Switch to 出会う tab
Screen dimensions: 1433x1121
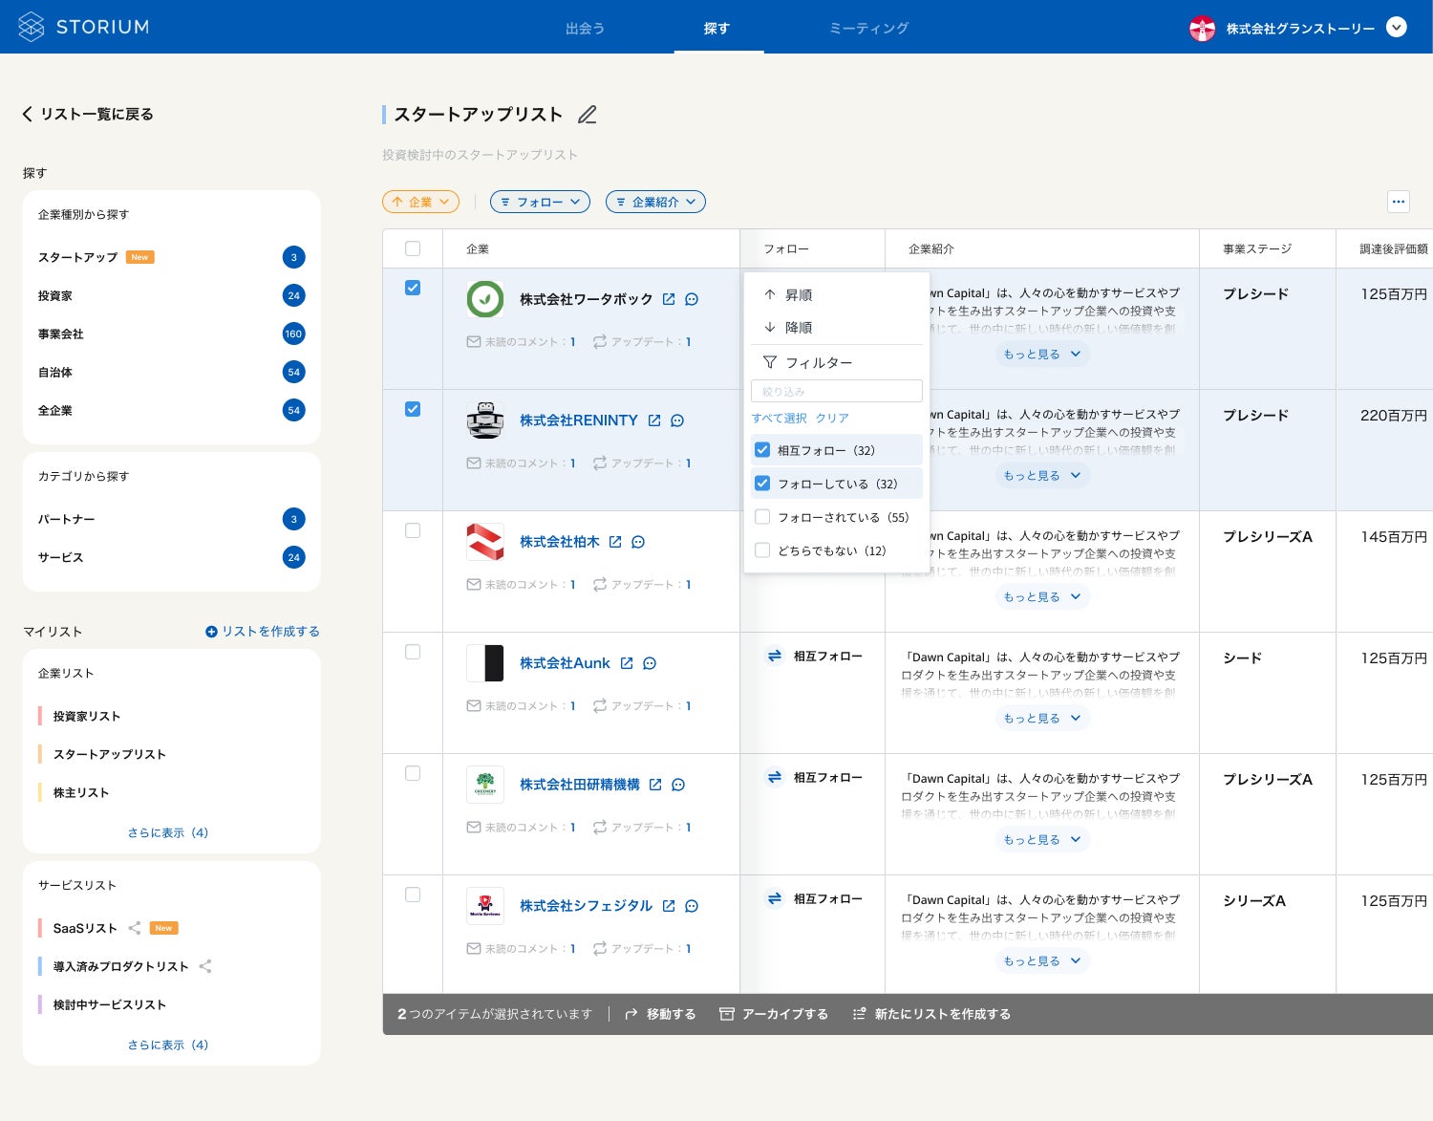point(585,29)
